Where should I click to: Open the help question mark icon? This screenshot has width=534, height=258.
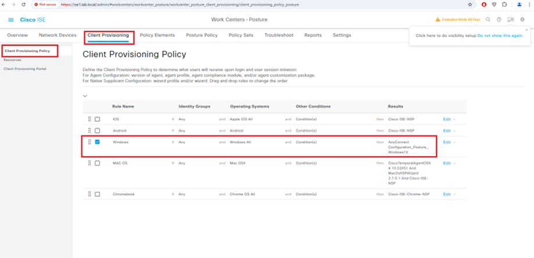click(x=499, y=20)
